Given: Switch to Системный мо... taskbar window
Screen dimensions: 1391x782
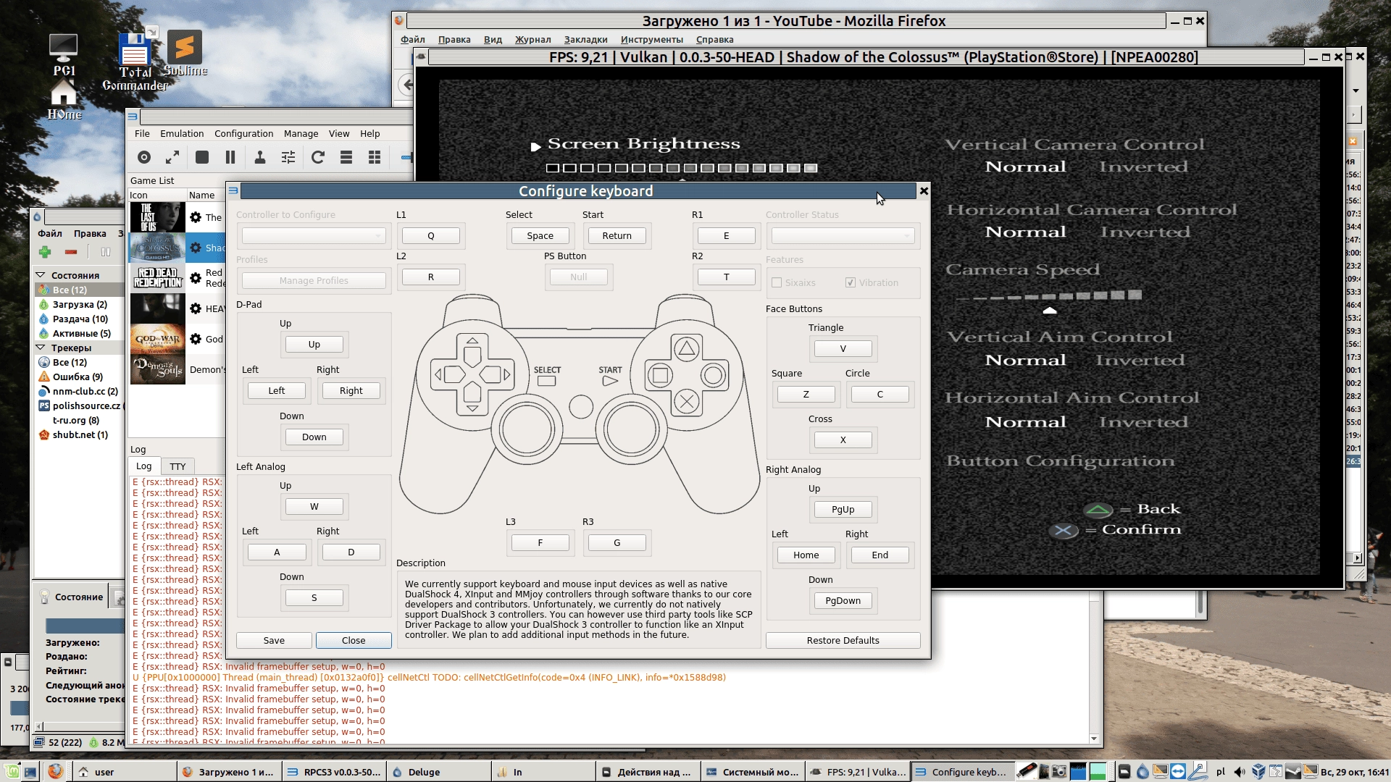Looking at the screenshot, I should pyautogui.click(x=752, y=772).
